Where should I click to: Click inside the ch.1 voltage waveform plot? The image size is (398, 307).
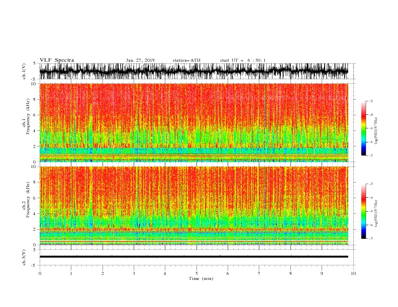tap(193, 71)
